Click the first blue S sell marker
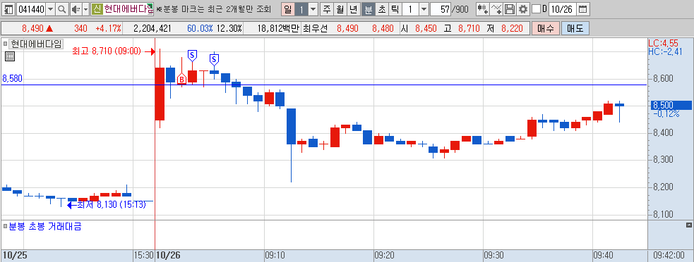 click(192, 55)
